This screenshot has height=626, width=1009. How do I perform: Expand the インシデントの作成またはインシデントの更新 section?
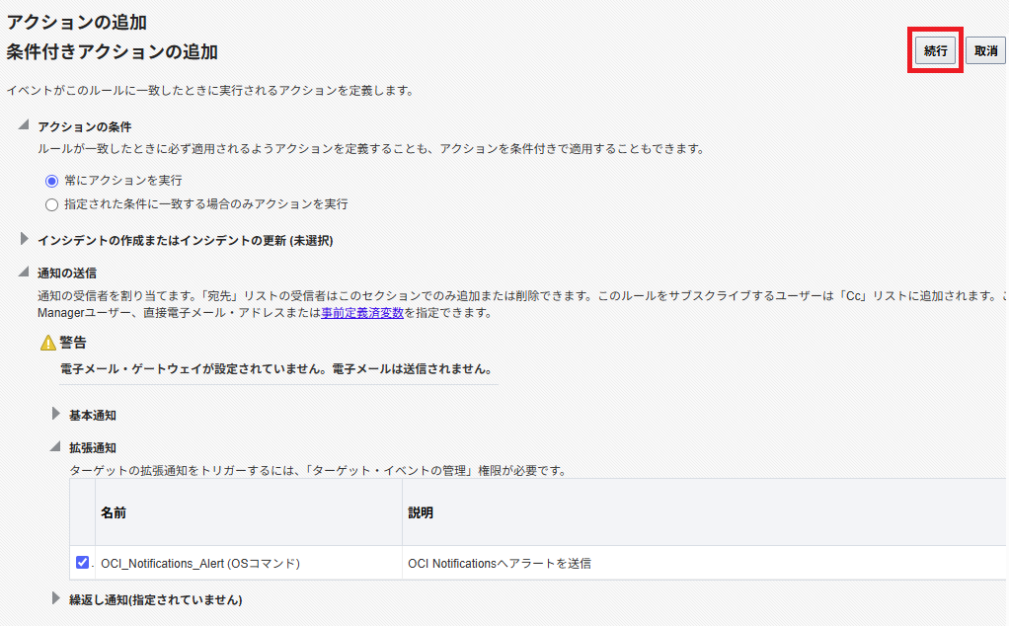click(24, 239)
